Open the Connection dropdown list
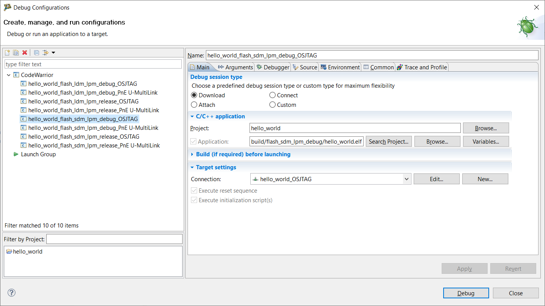545x306 pixels. click(x=406, y=179)
